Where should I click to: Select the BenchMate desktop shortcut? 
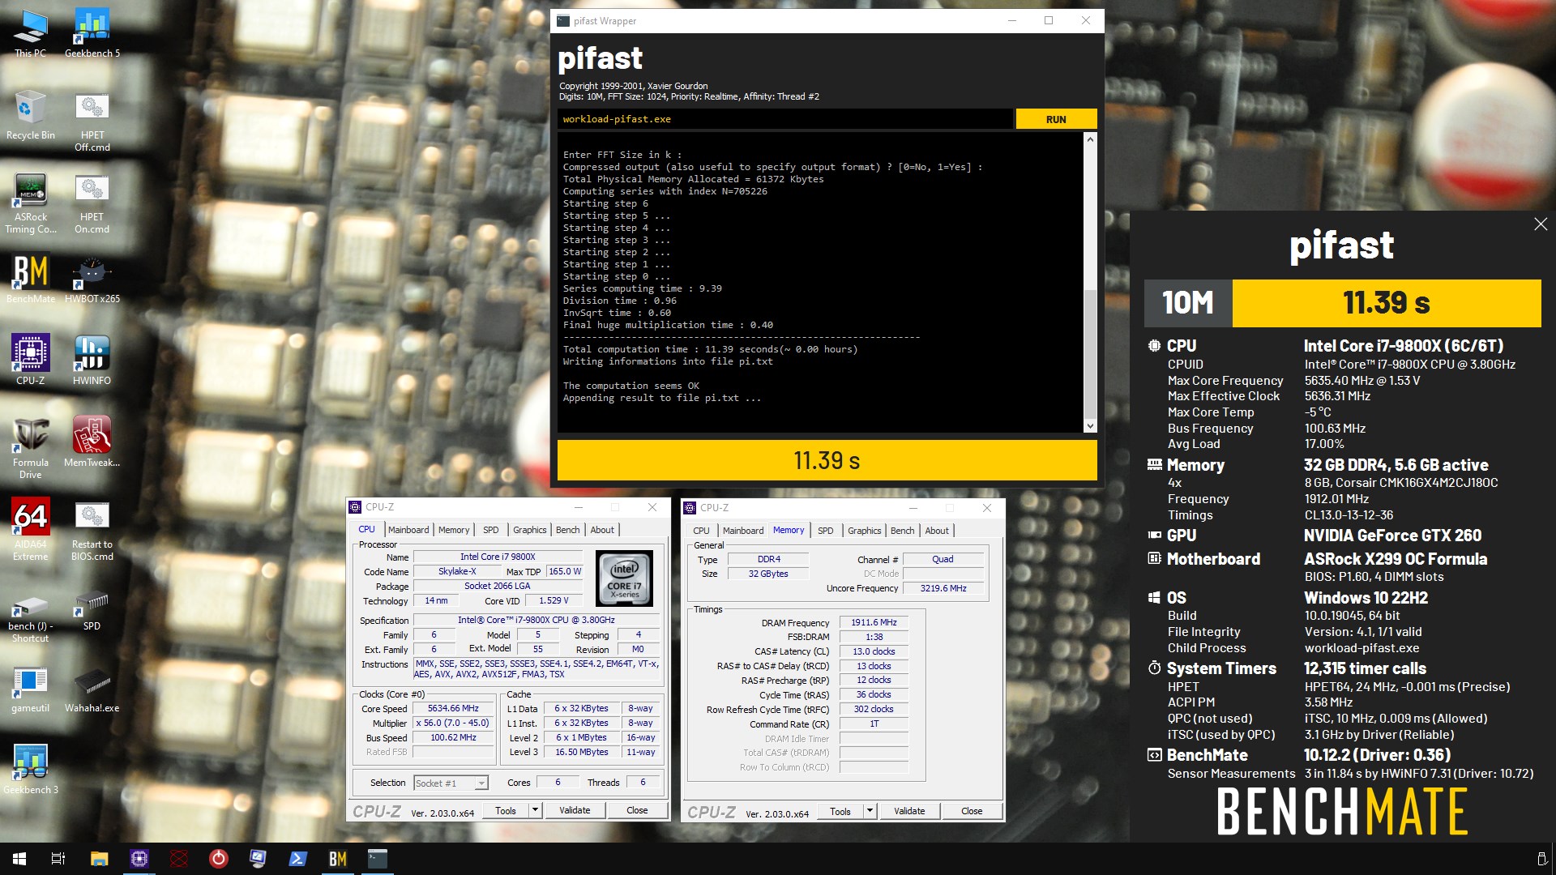tap(30, 279)
